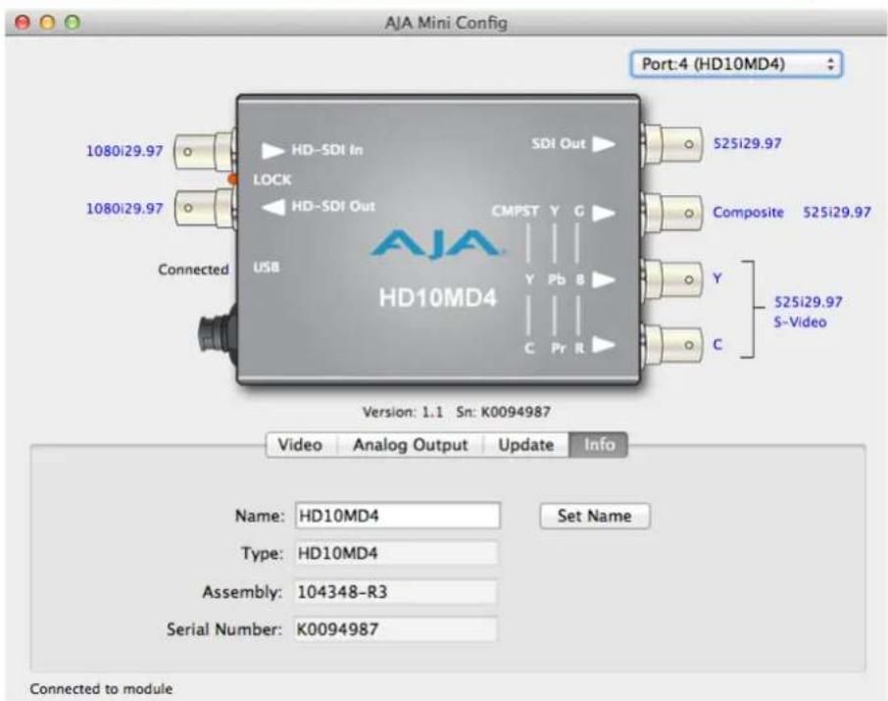Click the 525i29.97 label above S-Video
Screen dimensions: 888x701
[809, 302]
